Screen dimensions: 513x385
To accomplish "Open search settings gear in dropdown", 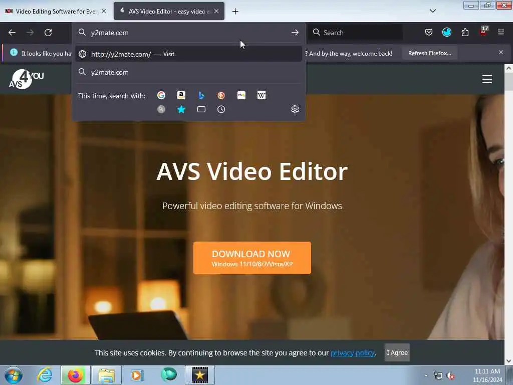I will click(295, 109).
